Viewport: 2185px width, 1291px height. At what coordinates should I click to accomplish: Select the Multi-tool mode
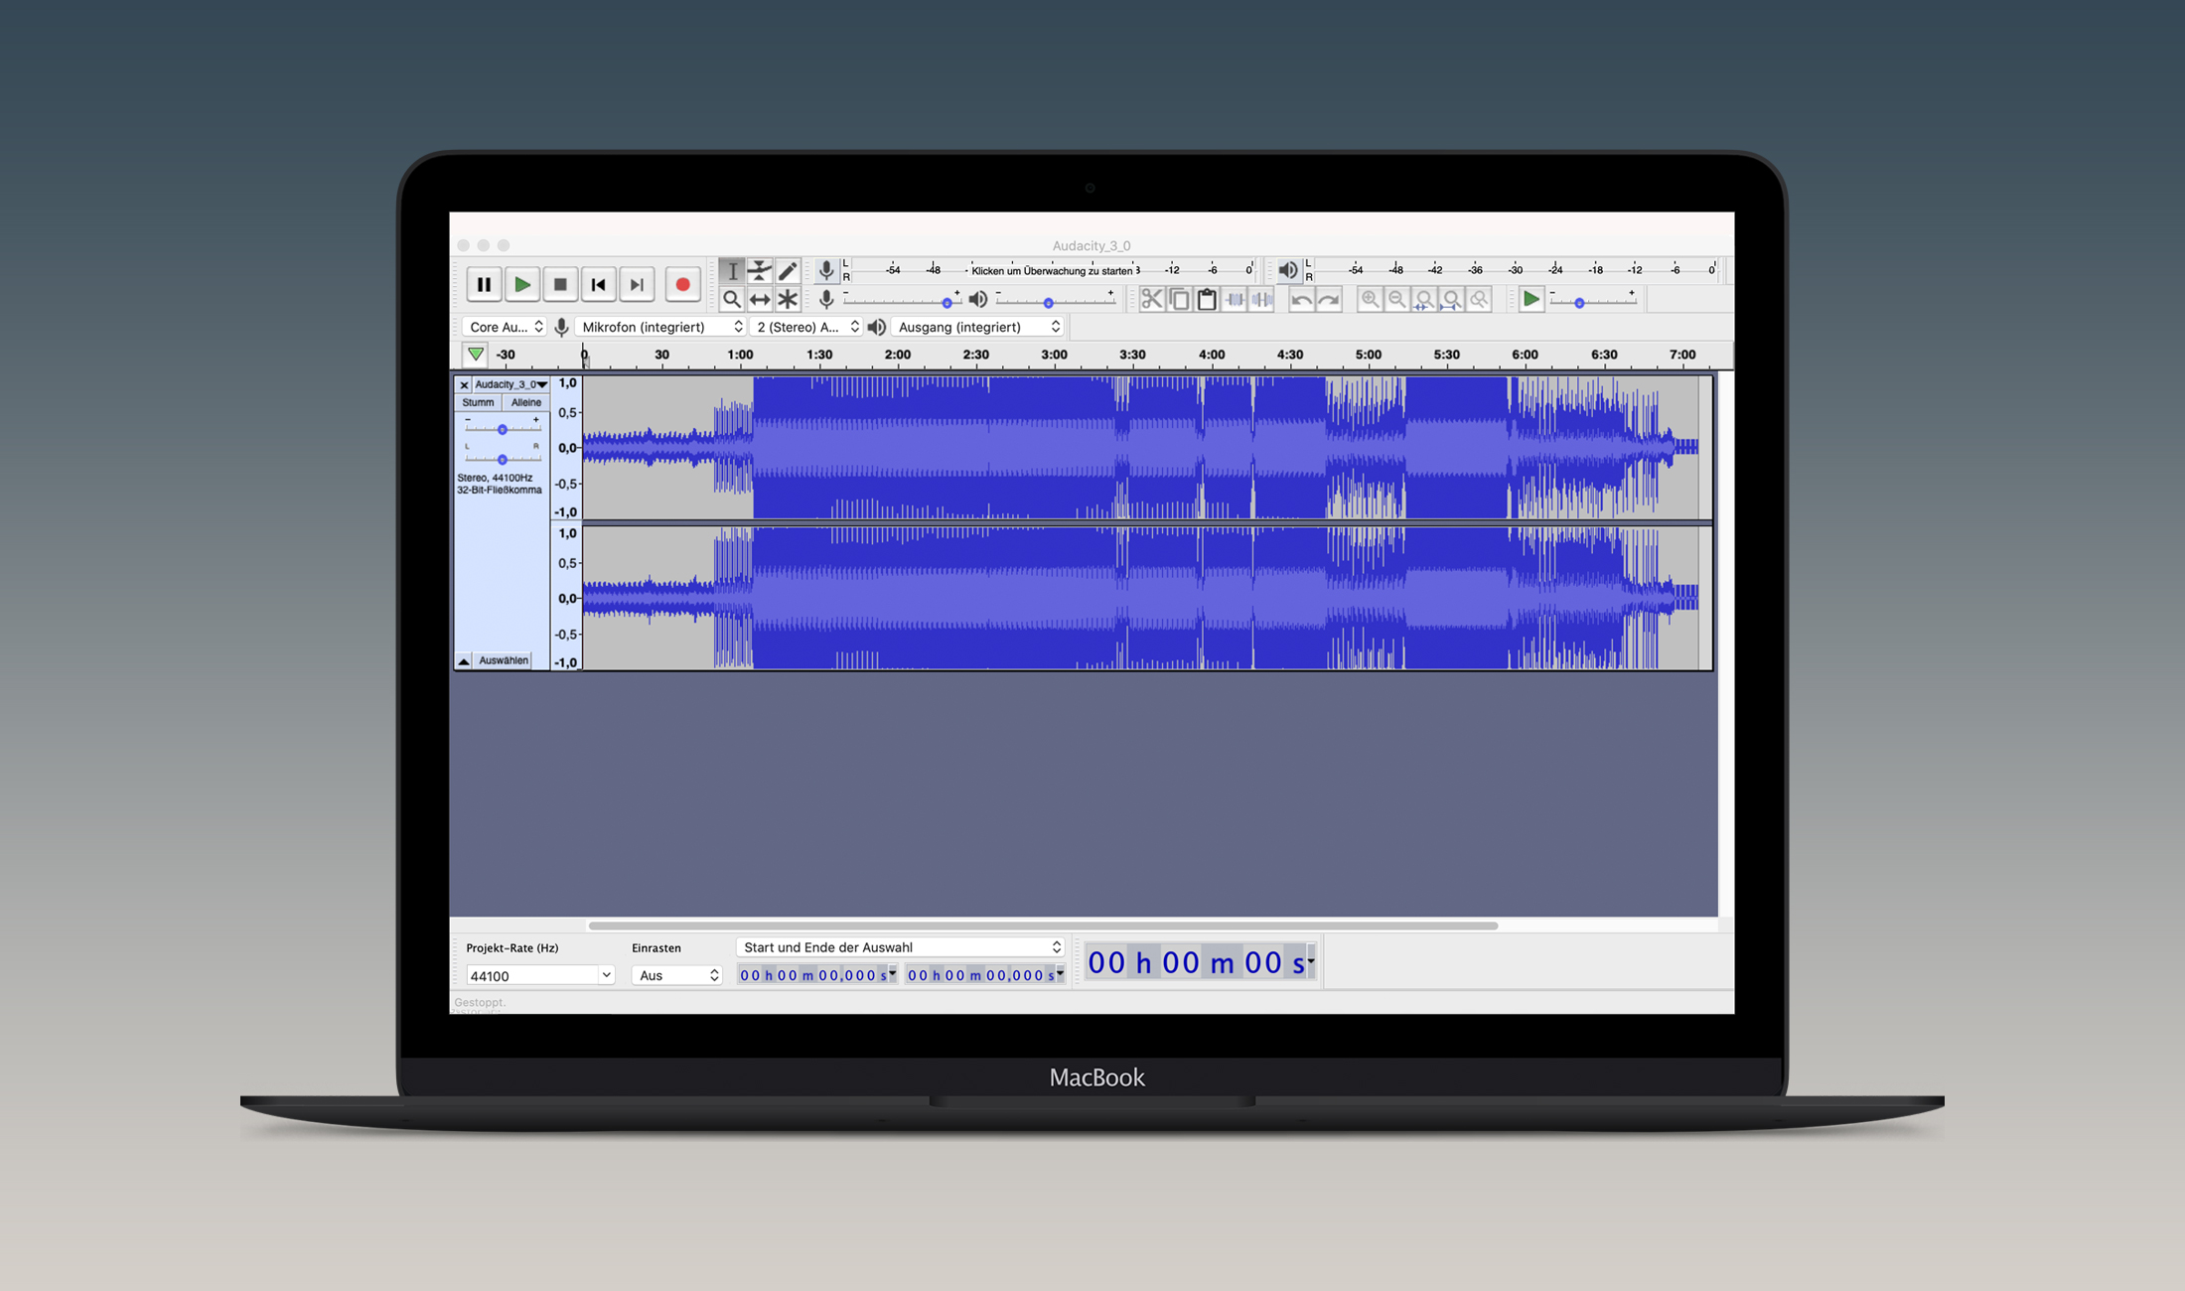click(x=788, y=299)
